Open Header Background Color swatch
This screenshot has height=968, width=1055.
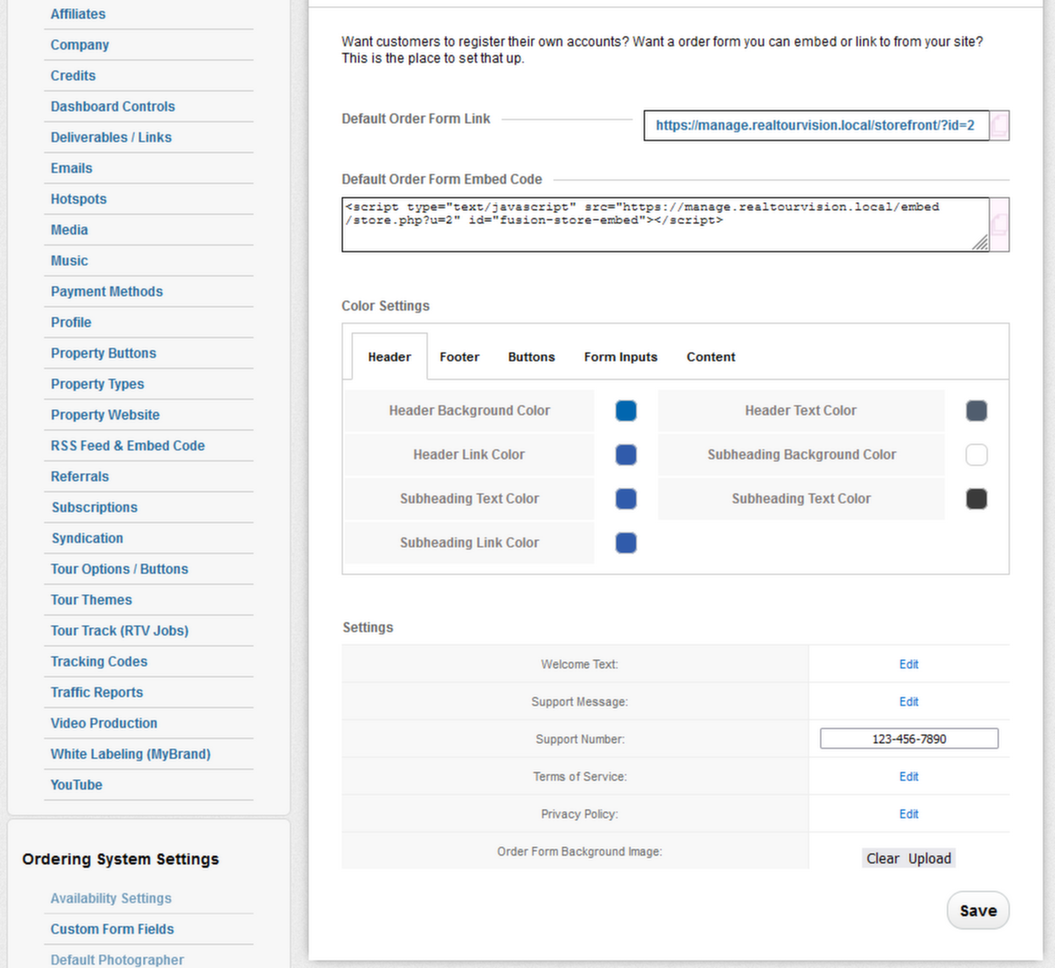click(626, 411)
